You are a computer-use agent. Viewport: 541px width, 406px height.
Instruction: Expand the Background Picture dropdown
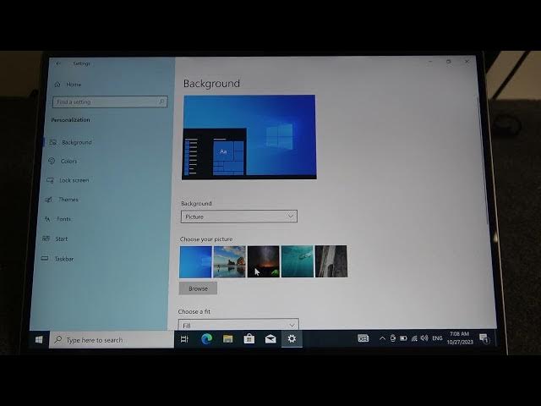click(238, 217)
